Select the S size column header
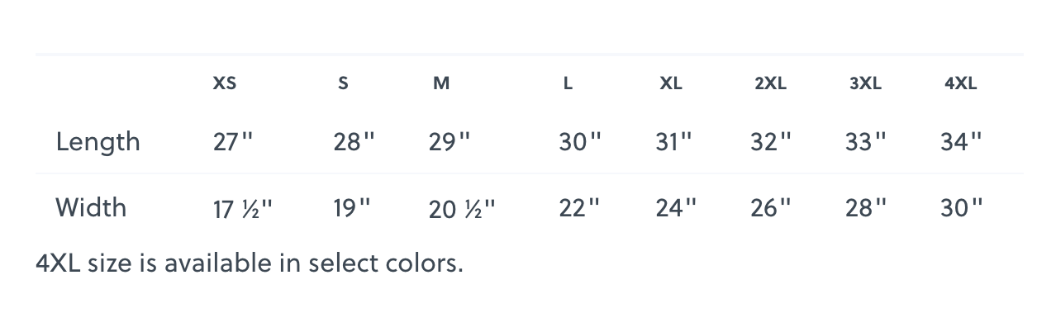Viewport: 1056px width, 332px height. click(343, 83)
